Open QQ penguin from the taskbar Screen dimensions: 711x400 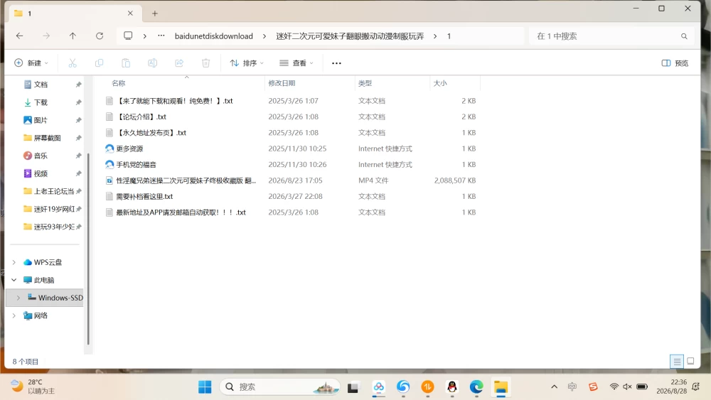coord(451,387)
